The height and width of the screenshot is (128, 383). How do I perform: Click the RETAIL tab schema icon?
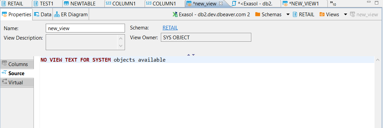(x=3, y=4)
